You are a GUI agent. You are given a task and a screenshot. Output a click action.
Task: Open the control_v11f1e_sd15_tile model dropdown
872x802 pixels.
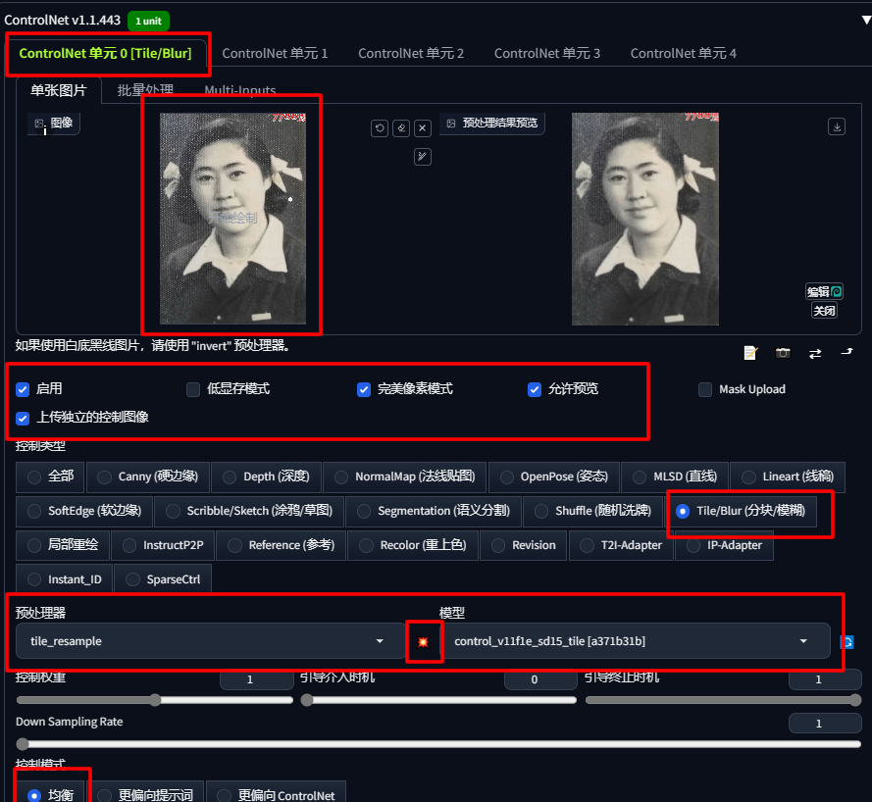(x=634, y=641)
